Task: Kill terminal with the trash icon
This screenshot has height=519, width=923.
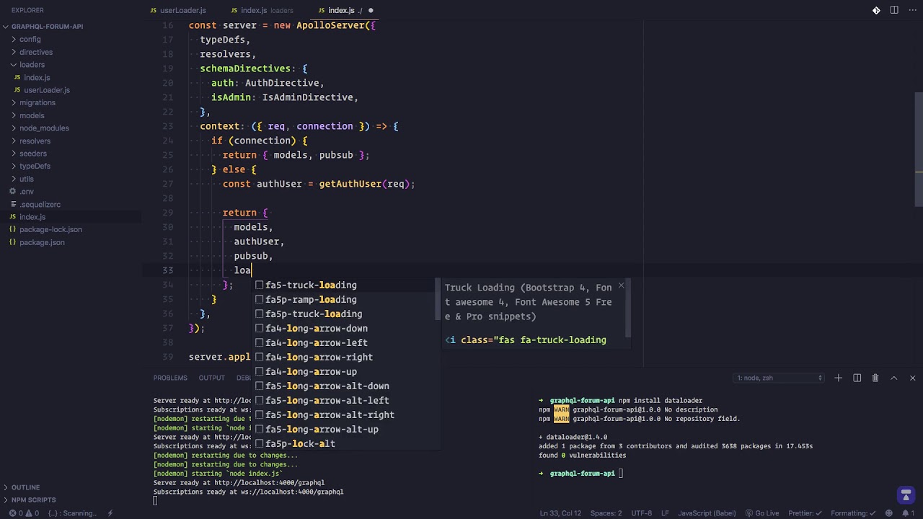Action: [x=875, y=378]
